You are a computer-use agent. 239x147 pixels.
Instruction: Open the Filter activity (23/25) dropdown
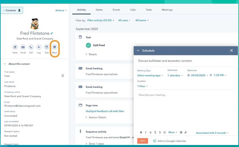point(101,20)
